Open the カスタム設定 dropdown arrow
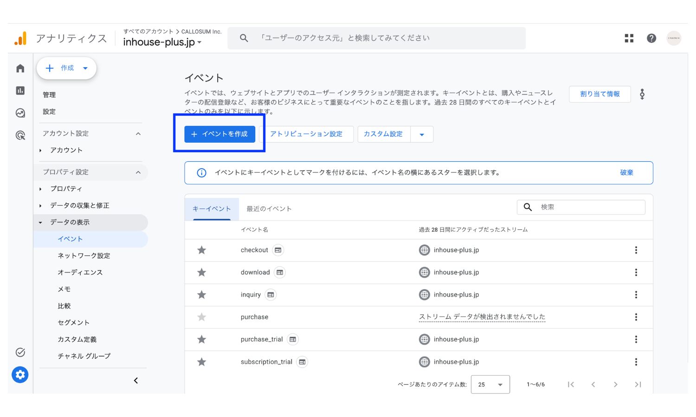The width and height of the screenshot is (696, 417). tap(422, 135)
